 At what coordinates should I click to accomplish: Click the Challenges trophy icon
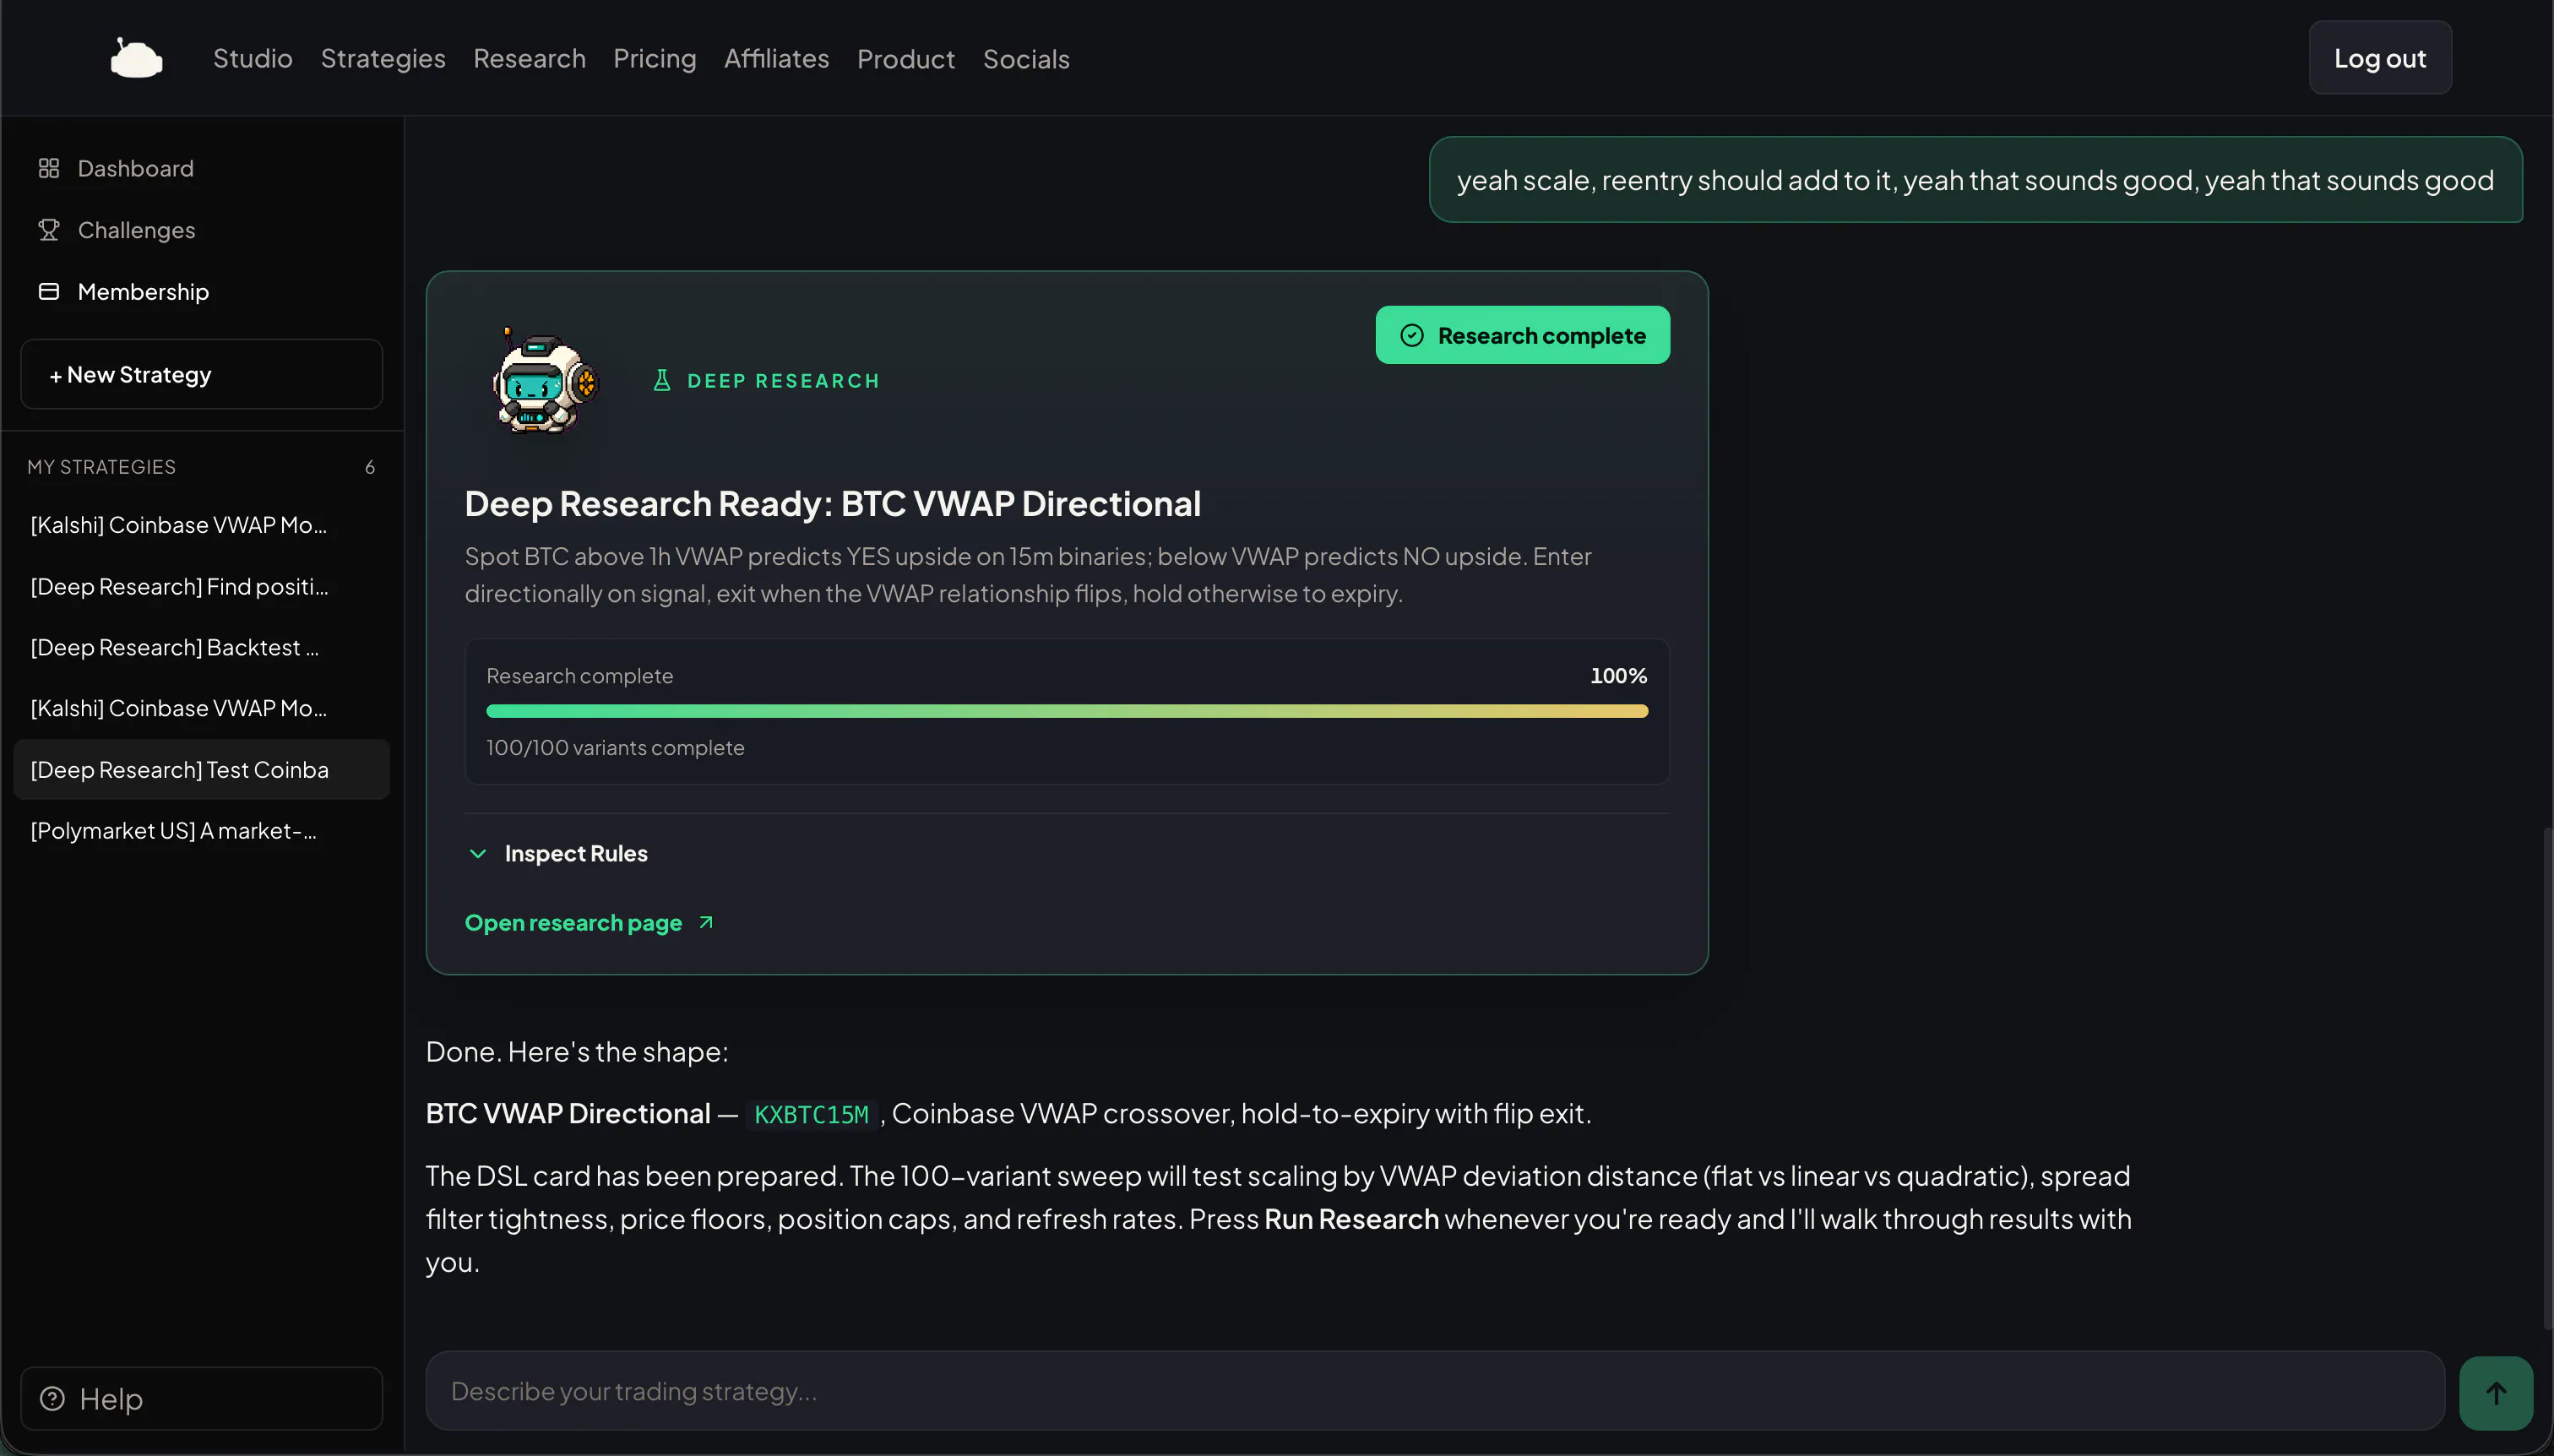[x=49, y=230]
